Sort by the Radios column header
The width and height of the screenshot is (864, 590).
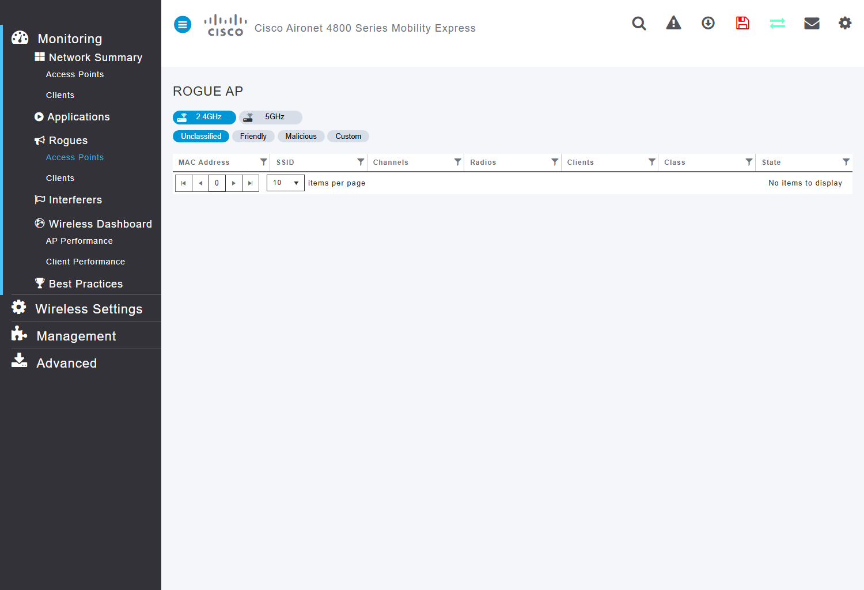tap(483, 162)
